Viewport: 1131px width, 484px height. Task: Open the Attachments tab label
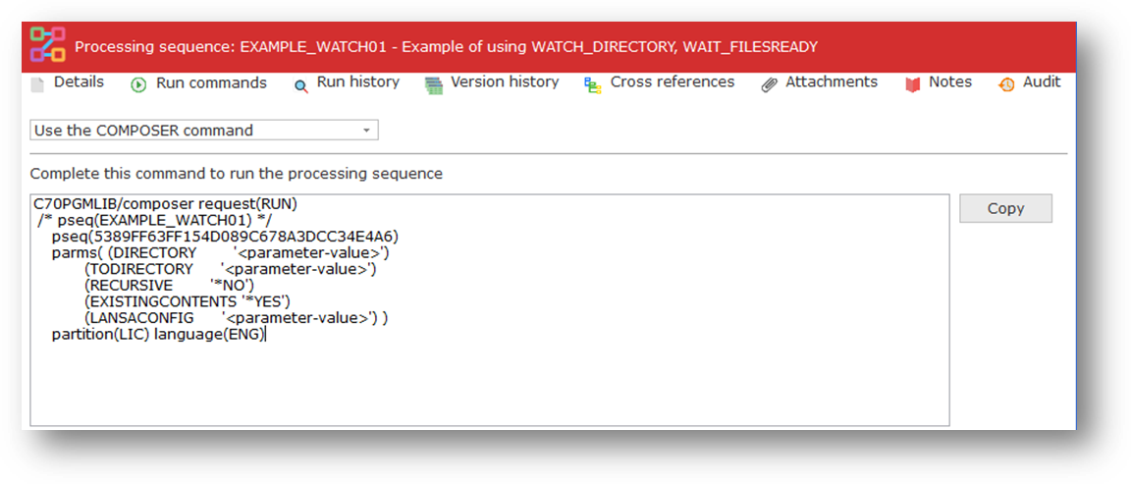click(x=832, y=82)
